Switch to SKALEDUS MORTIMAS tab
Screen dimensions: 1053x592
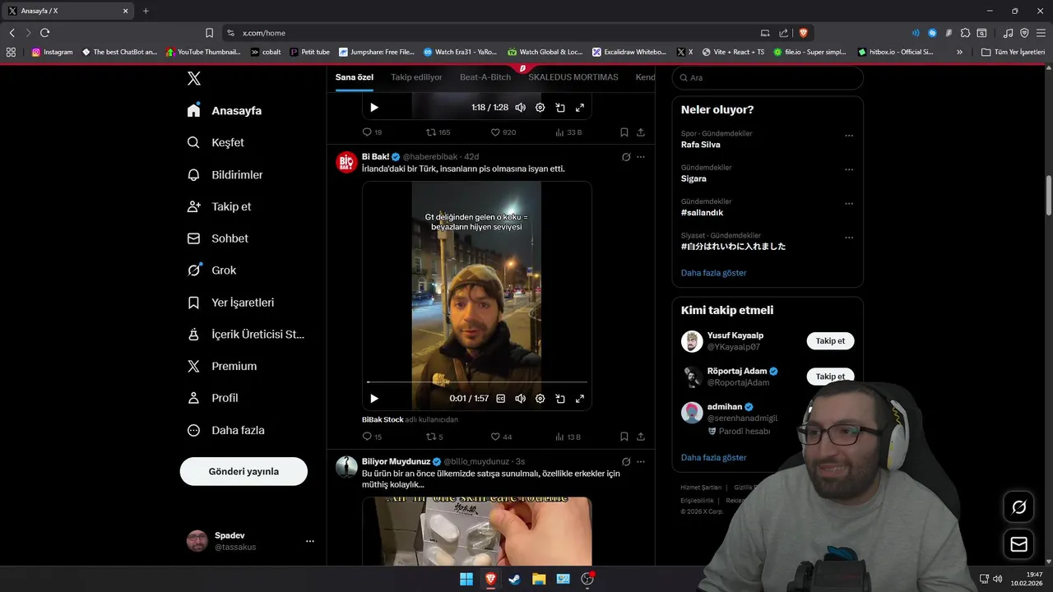pyautogui.click(x=573, y=77)
